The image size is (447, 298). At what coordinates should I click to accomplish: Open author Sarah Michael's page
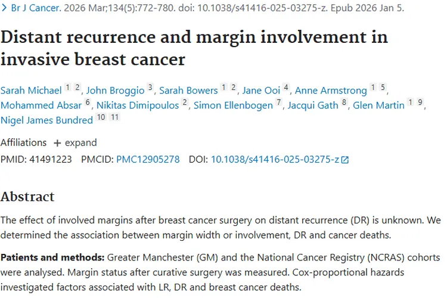click(31, 91)
